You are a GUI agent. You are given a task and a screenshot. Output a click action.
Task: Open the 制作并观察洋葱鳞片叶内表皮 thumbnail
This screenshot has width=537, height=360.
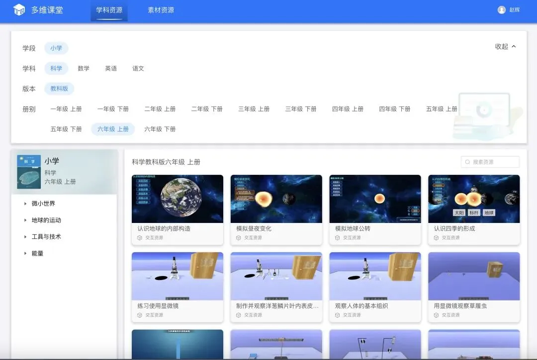(276, 276)
